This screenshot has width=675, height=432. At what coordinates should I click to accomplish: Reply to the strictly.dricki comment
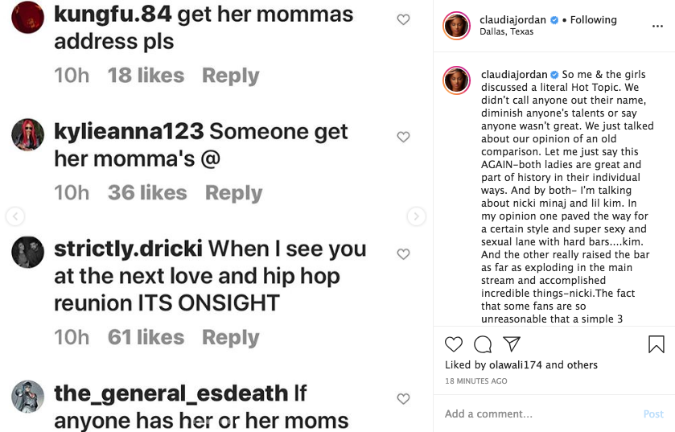click(x=230, y=338)
